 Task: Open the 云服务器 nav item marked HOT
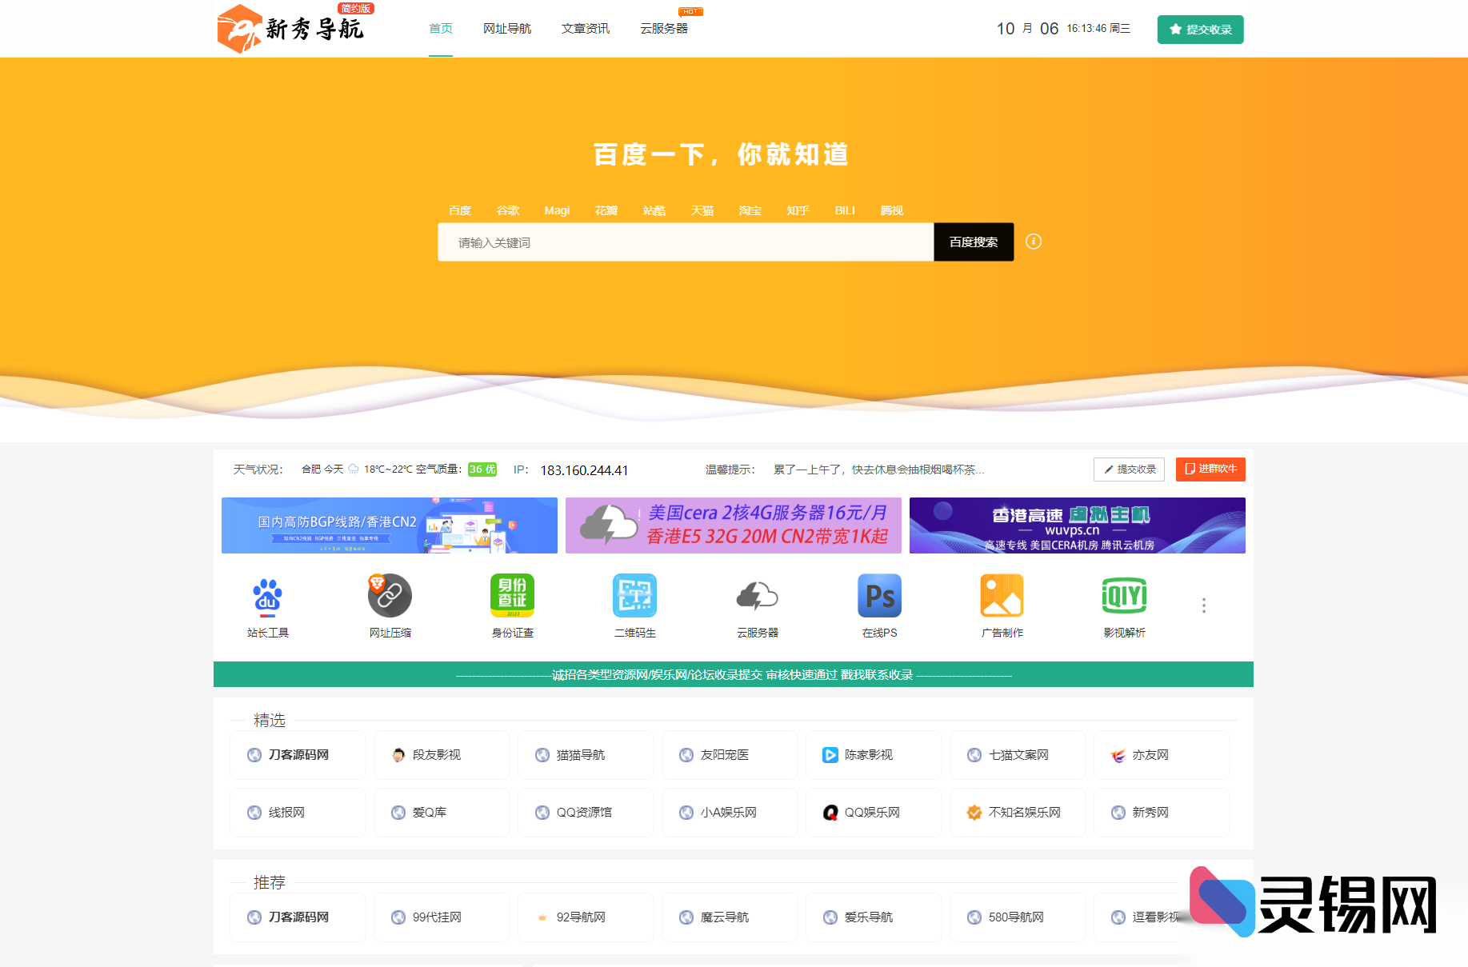pyautogui.click(x=665, y=28)
